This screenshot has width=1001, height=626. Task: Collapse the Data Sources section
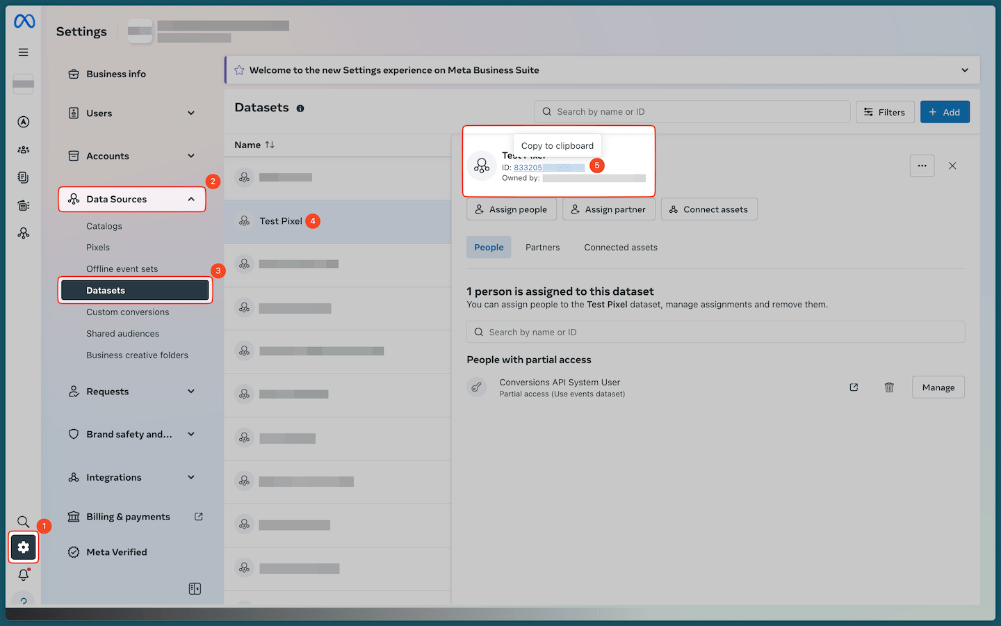pos(191,198)
